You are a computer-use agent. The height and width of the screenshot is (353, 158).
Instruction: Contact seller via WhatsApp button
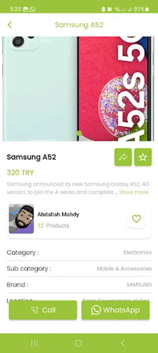coord(115,310)
